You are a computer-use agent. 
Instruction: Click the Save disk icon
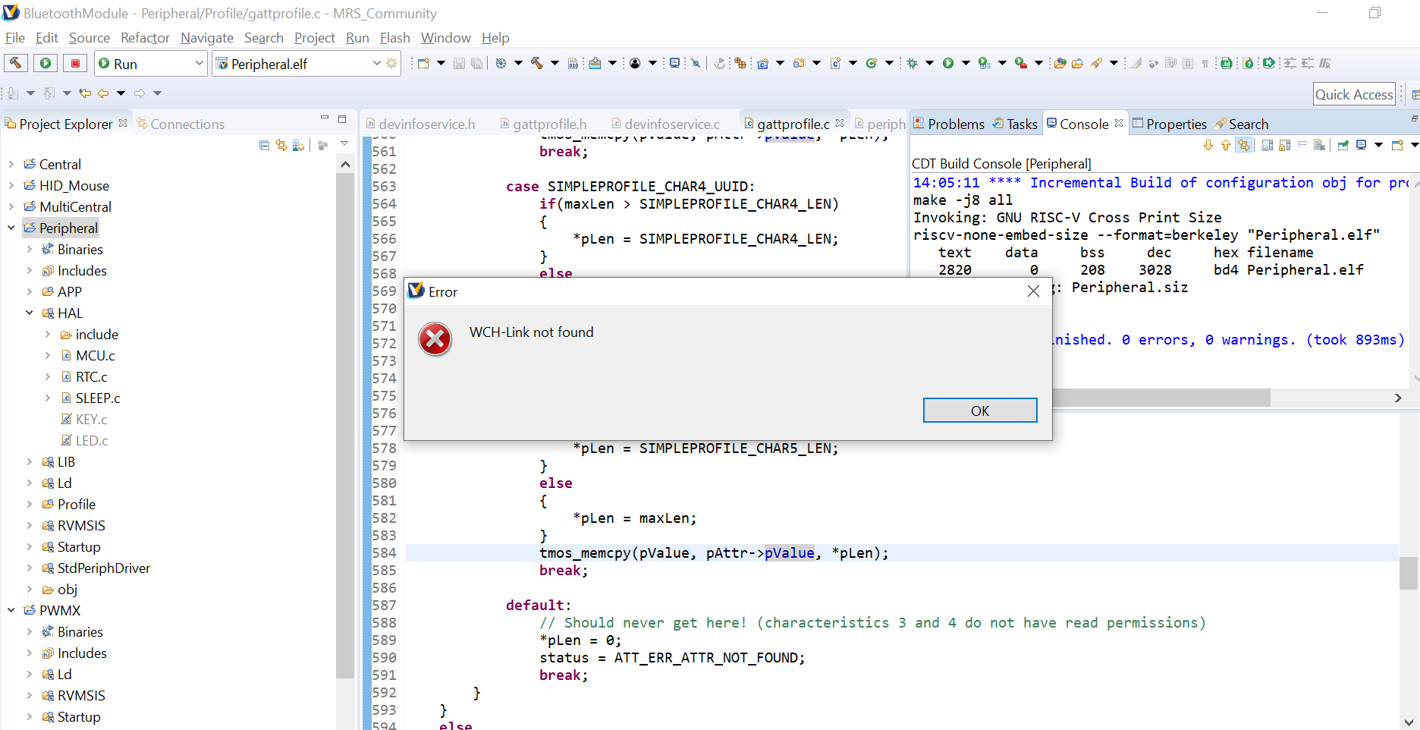[x=459, y=64]
